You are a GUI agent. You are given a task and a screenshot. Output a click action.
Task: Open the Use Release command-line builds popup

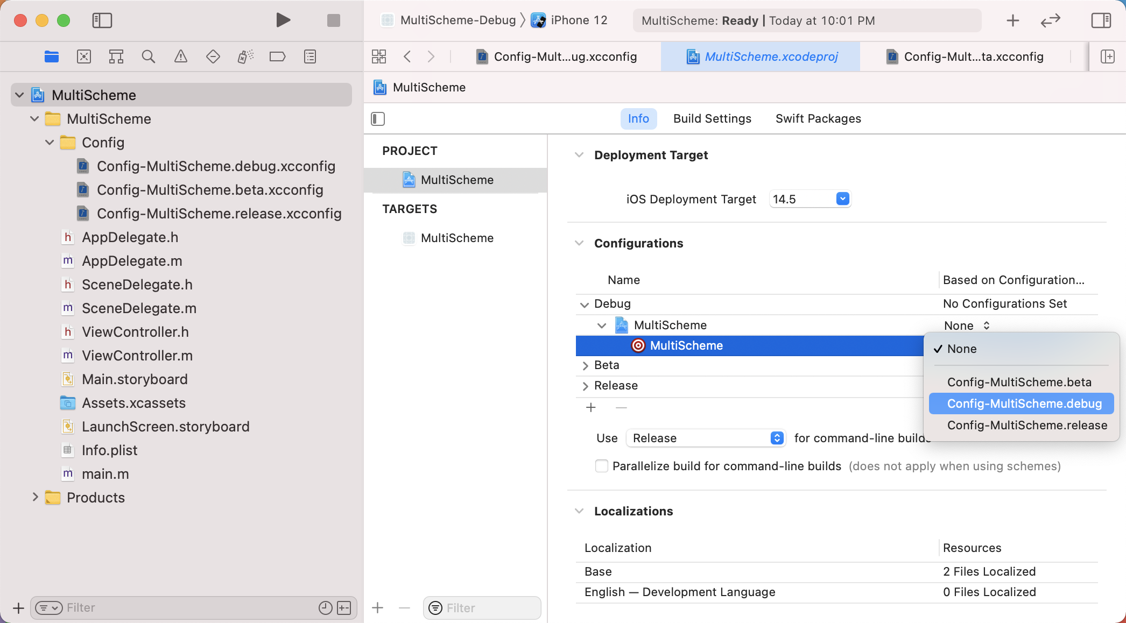pos(706,438)
